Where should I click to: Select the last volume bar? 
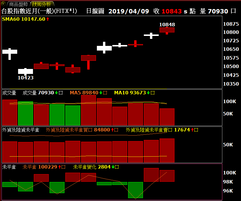167,117
